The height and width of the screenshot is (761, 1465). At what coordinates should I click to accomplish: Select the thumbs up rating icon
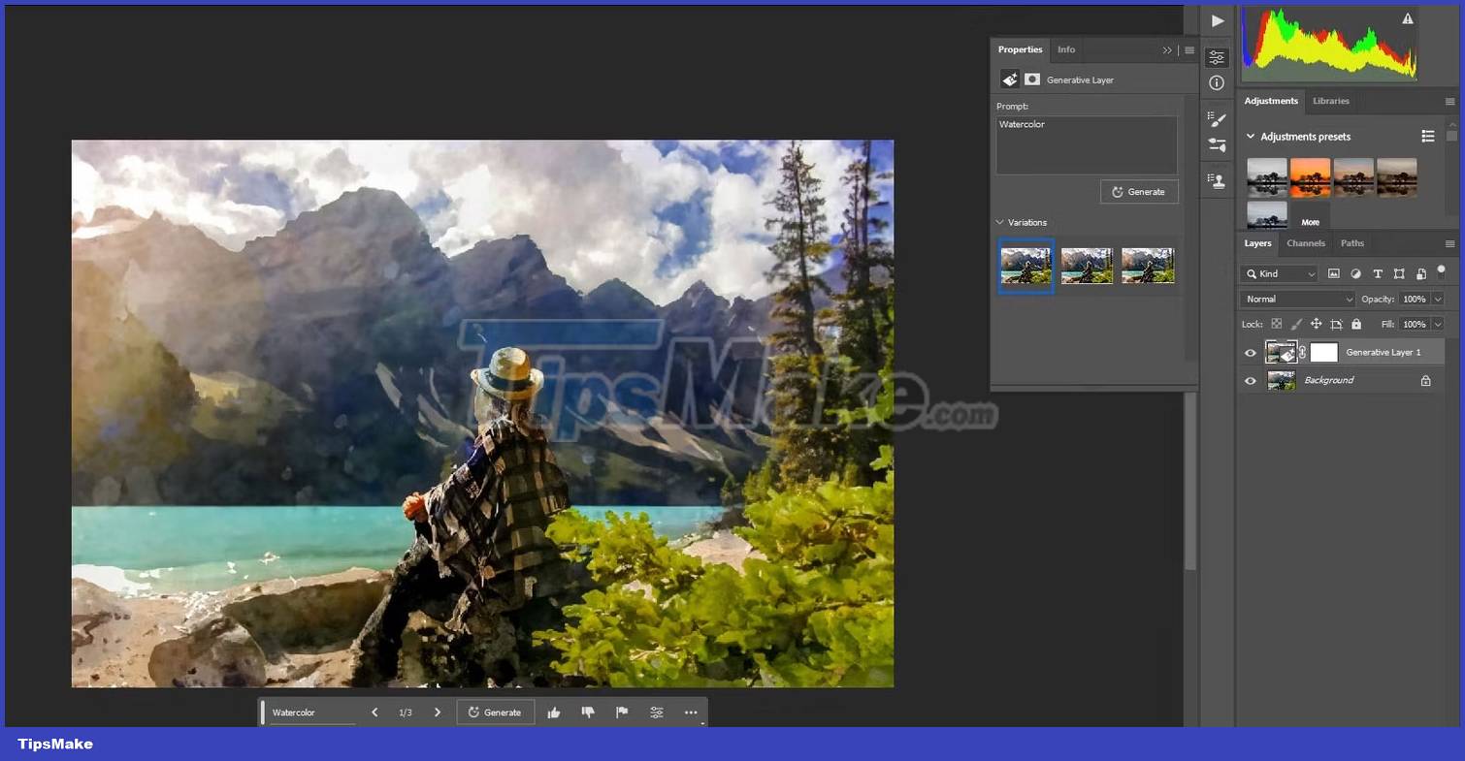coord(554,712)
